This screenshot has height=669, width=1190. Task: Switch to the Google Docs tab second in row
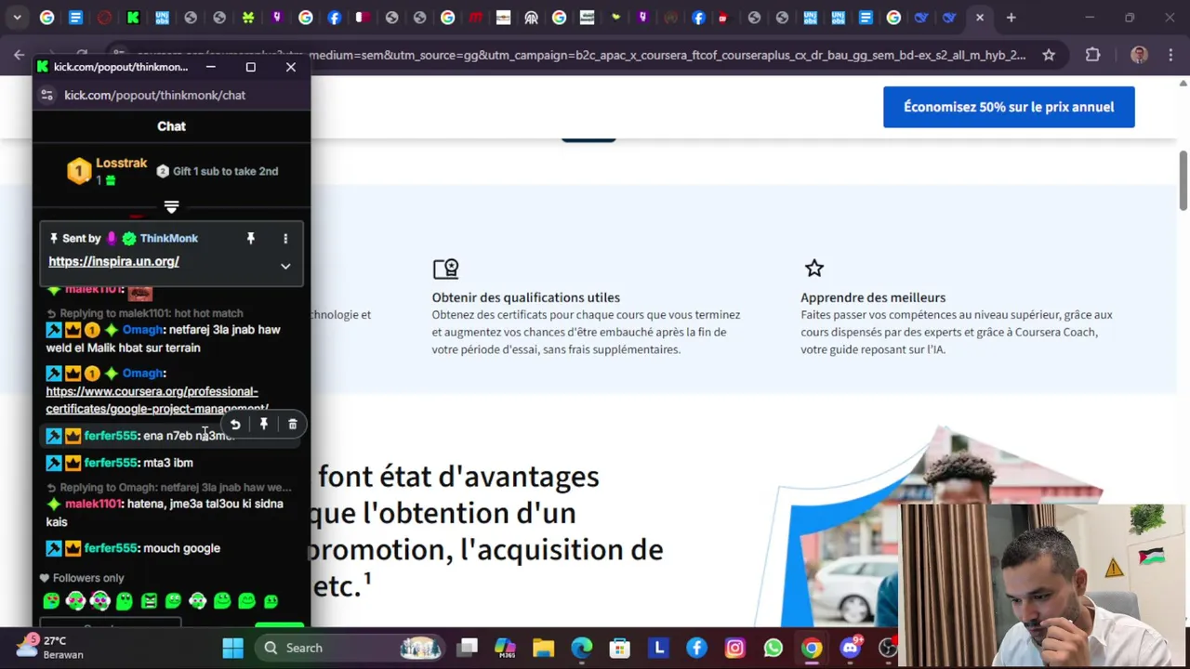[x=76, y=18]
